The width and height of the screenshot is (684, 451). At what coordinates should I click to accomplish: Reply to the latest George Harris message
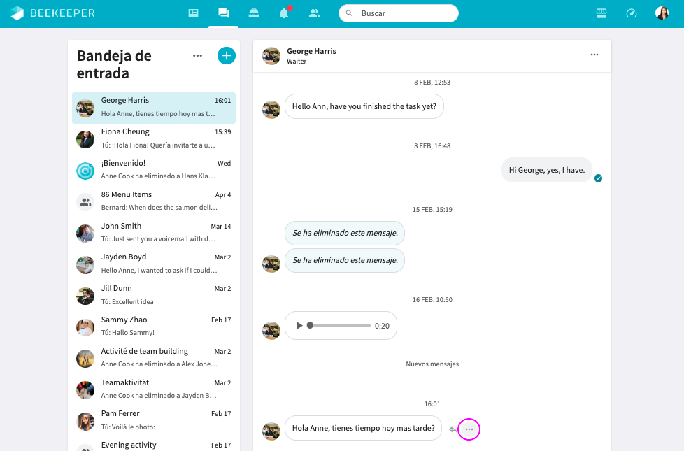click(x=453, y=429)
